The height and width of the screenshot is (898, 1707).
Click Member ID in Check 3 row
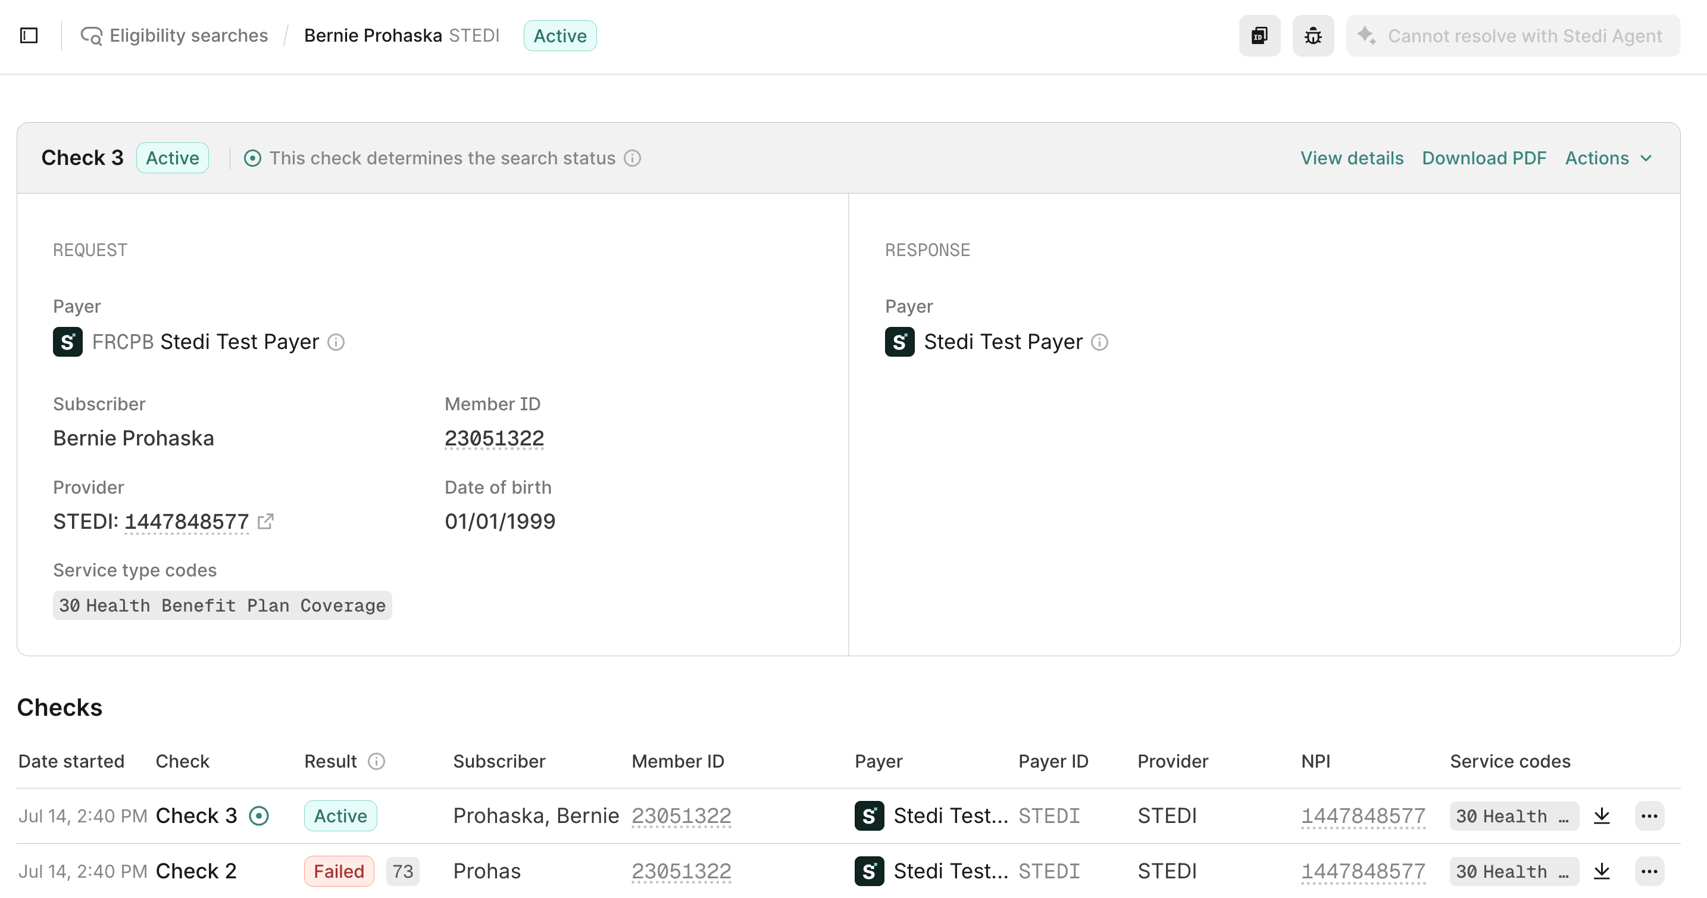tap(681, 815)
